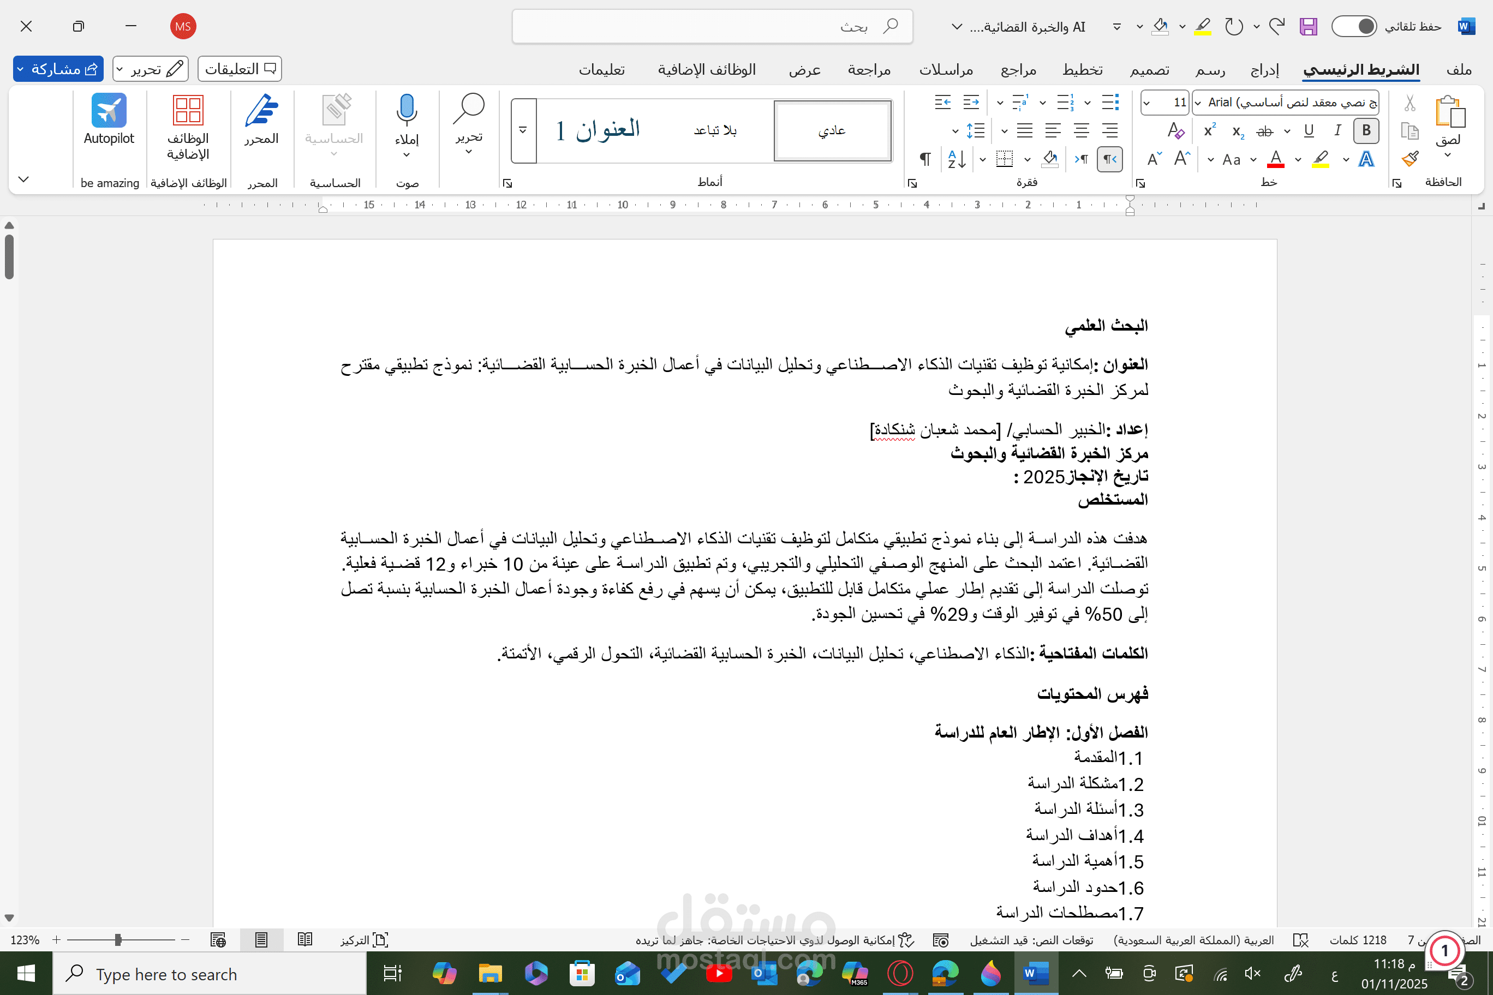Viewport: 1493px width, 995px height.
Task: Switch to the Design (تصميم) tab
Action: [x=1149, y=69]
